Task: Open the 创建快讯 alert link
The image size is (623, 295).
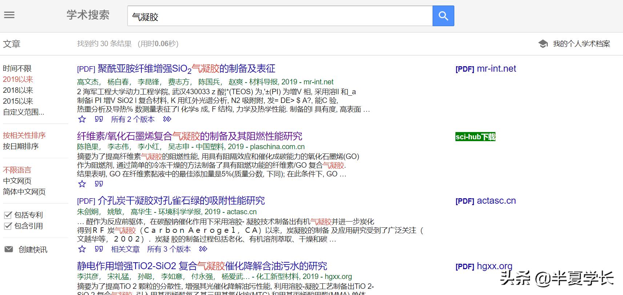Action: pos(33,250)
